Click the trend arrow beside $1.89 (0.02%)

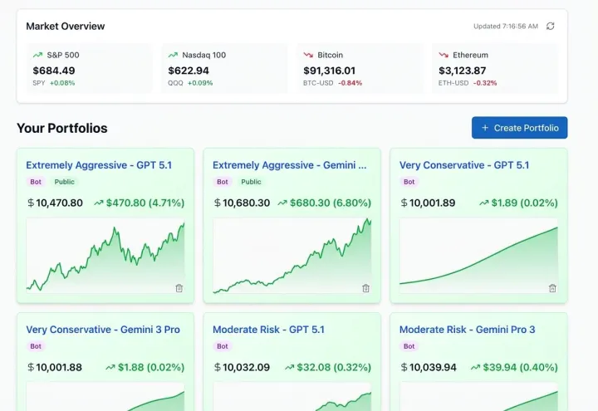pyautogui.click(x=484, y=203)
